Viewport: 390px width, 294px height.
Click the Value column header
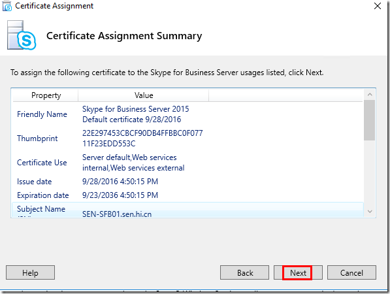pos(144,95)
